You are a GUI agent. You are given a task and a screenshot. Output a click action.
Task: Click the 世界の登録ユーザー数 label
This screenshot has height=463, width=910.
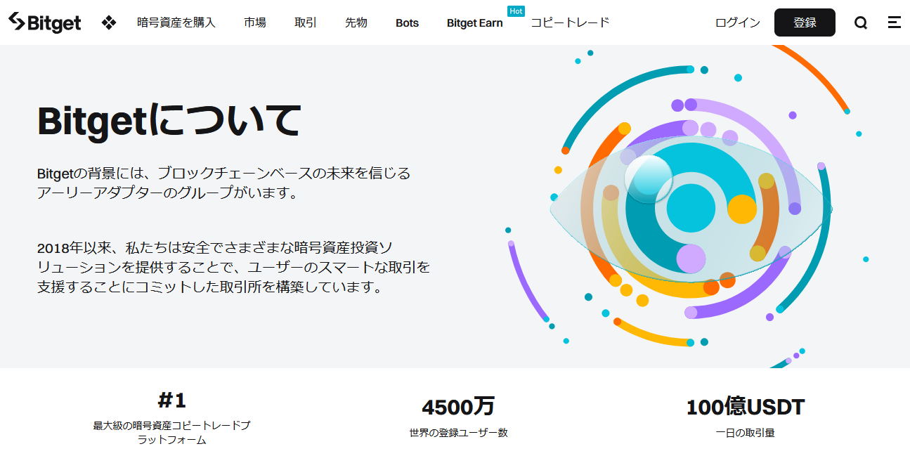(x=458, y=433)
